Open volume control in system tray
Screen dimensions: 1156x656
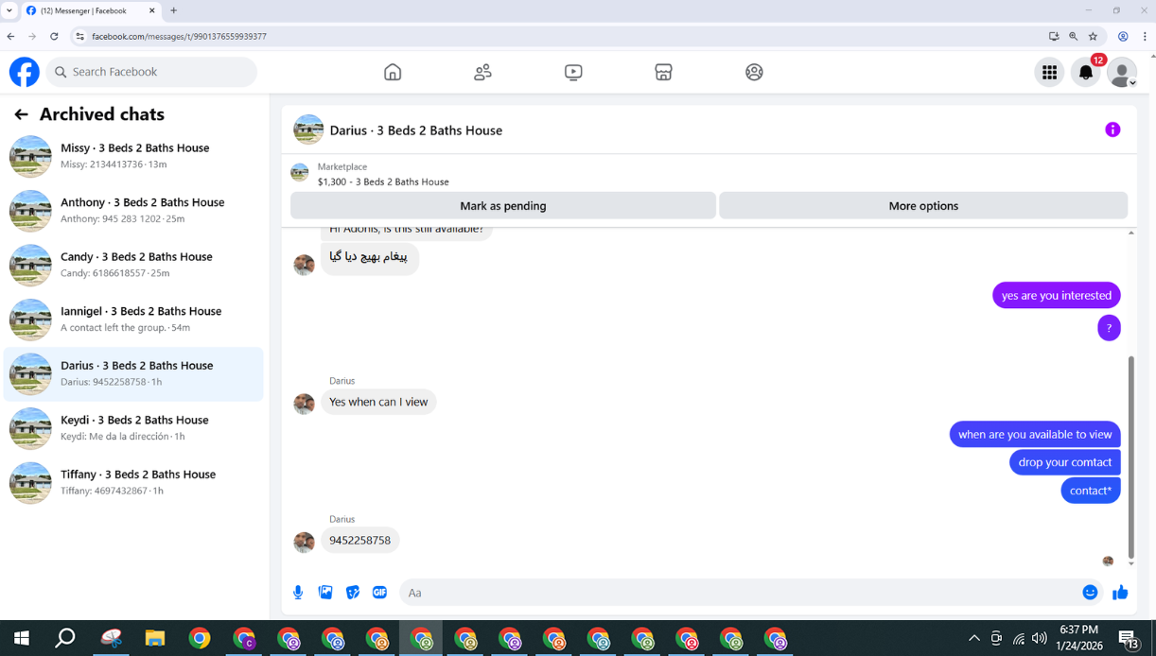[x=1040, y=639]
